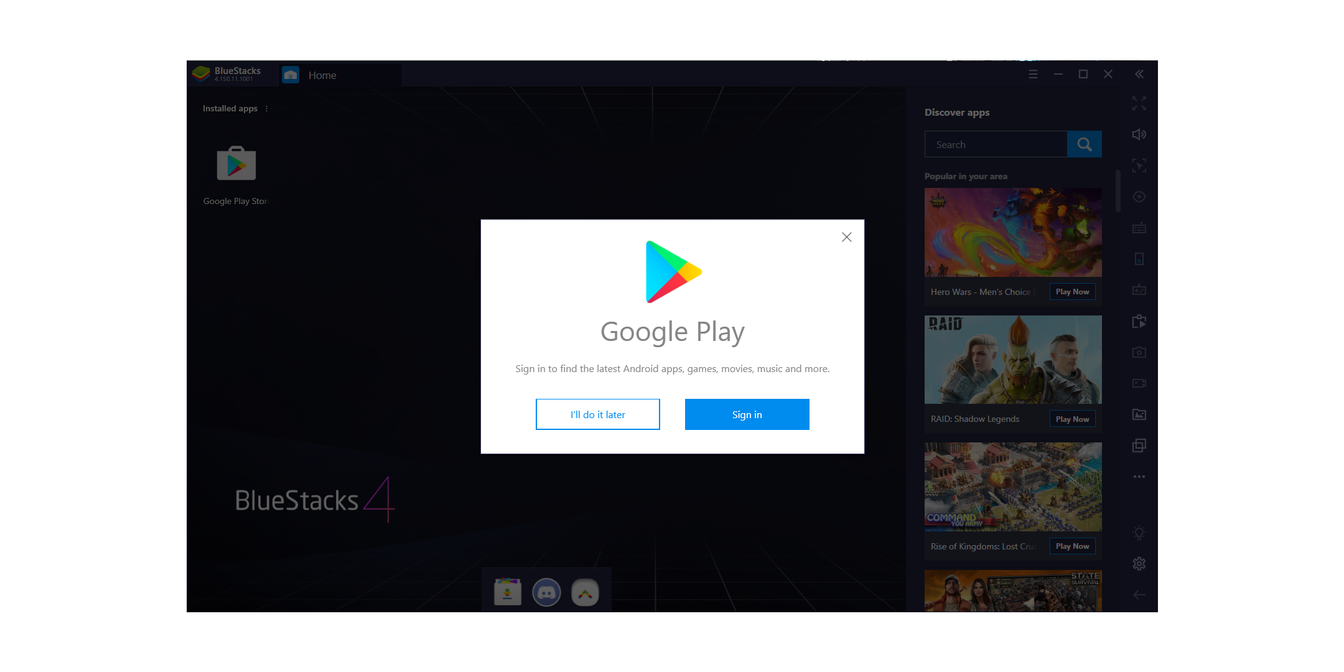Toggle the eye overlay icon
Viewport: 1344px width, 672px height.
1139,197
